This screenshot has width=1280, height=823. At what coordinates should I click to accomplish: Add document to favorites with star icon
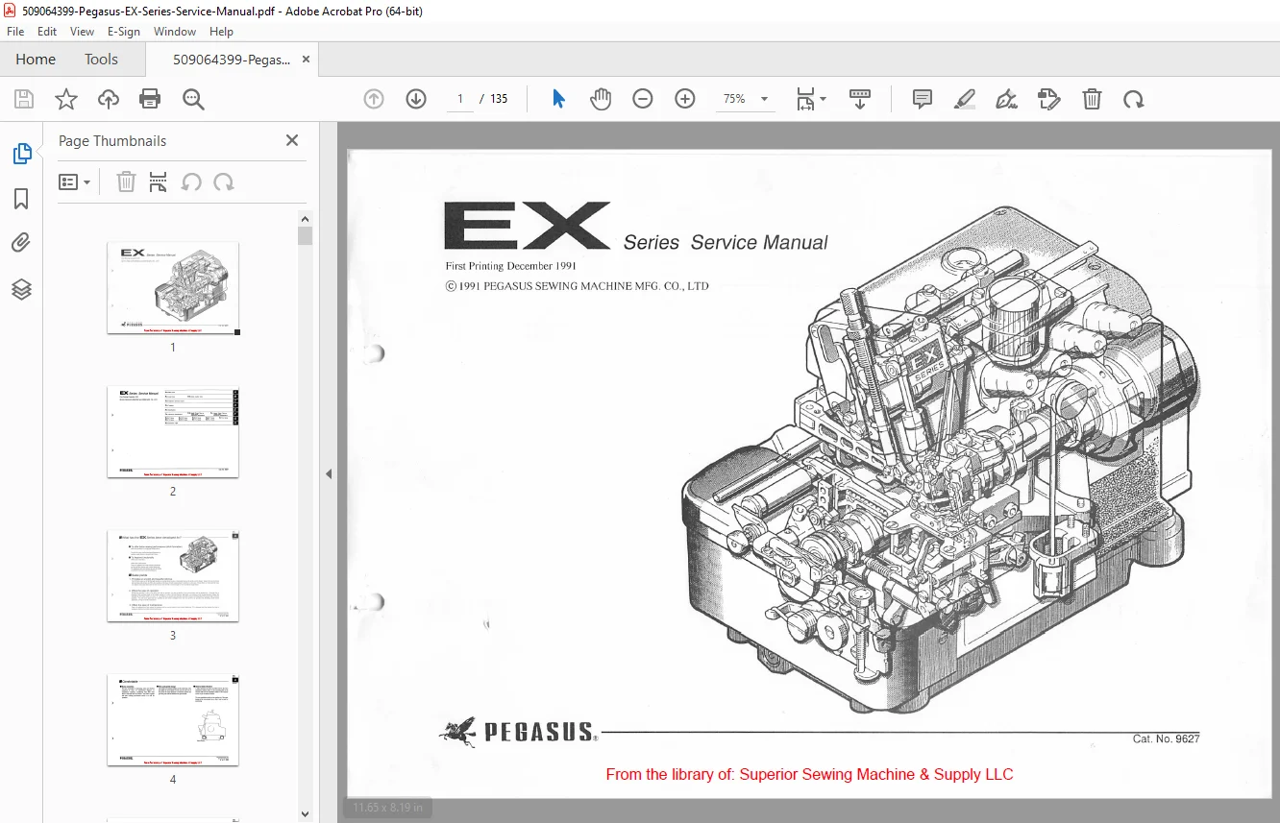click(66, 99)
